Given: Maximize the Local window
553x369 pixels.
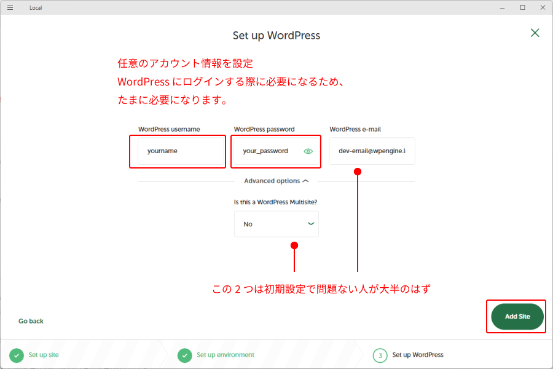Looking at the screenshot, I should point(522,7).
